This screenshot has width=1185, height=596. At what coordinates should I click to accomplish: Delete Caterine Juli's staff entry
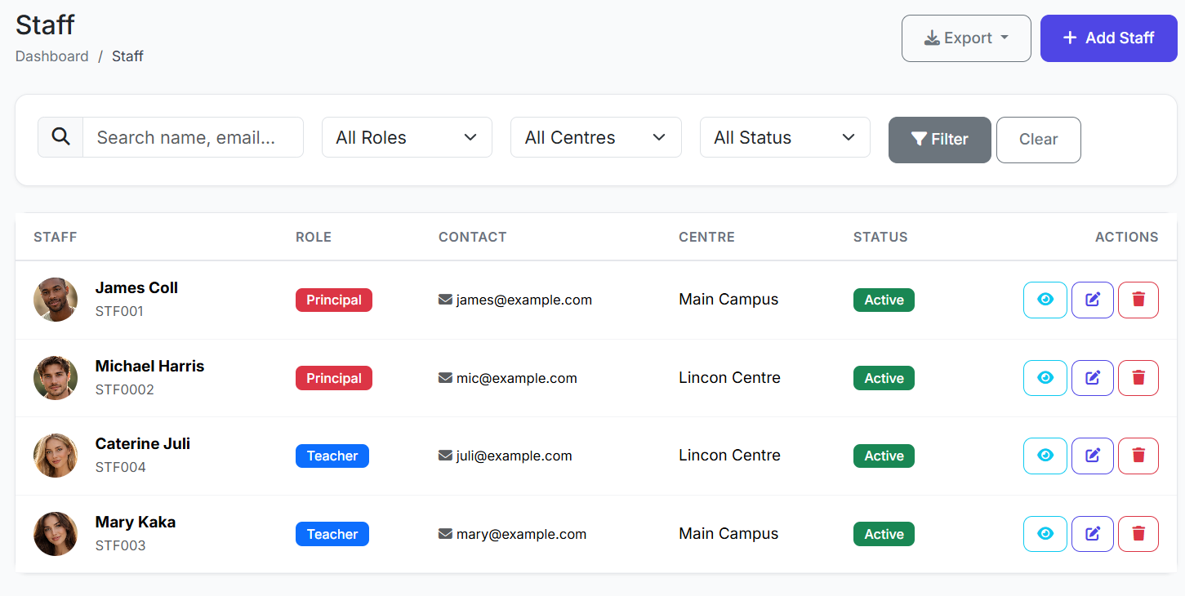point(1138,456)
